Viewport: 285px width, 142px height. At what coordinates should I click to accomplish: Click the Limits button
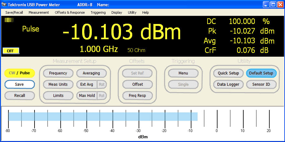(58, 96)
